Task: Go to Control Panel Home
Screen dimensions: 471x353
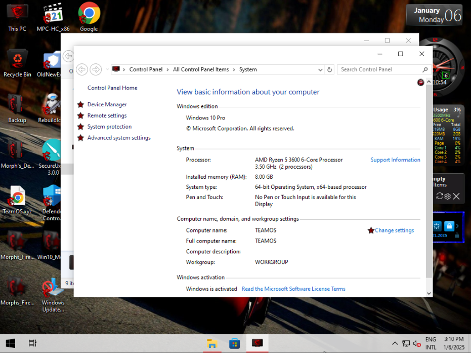Action: [x=112, y=88]
